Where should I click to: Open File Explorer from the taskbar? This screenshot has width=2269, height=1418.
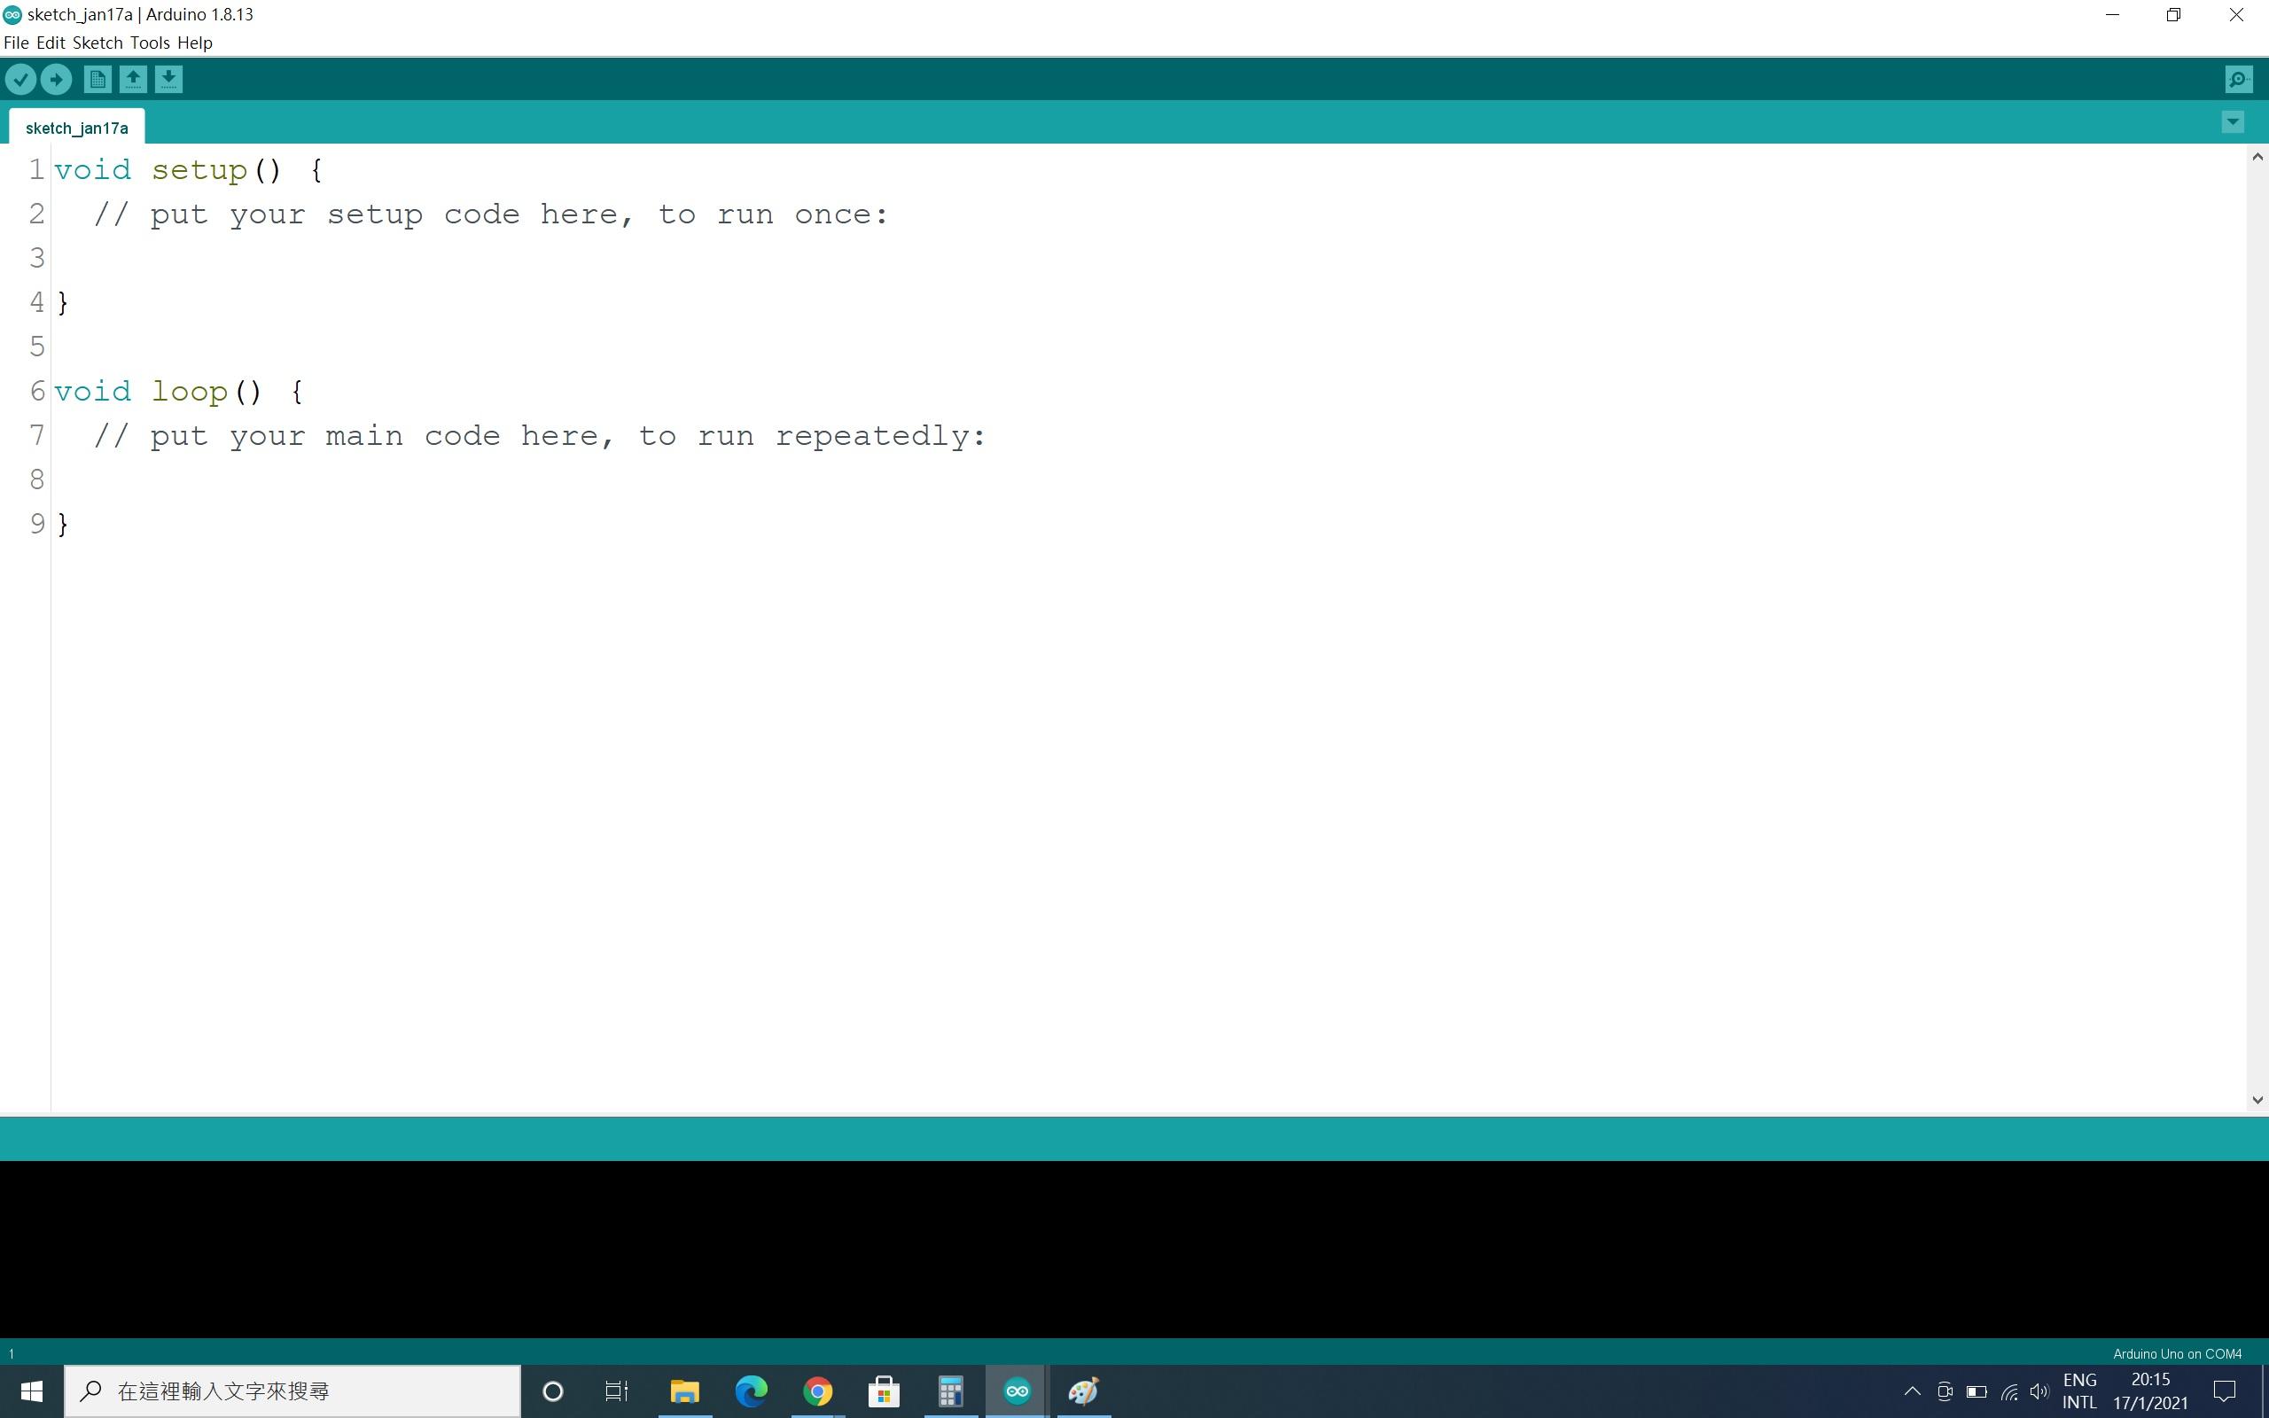[x=684, y=1391]
